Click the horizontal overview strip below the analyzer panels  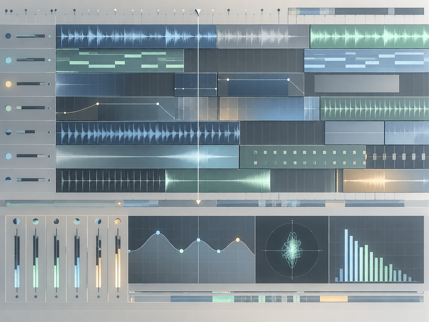pyautogui.click(x=276, y=299)
